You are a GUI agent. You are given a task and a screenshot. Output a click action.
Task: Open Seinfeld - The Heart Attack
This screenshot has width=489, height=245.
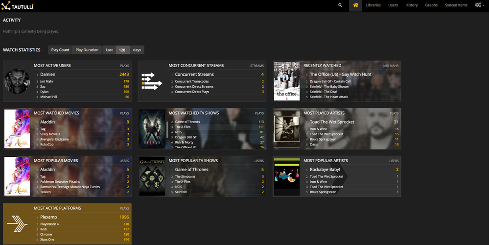click(329, 97)
